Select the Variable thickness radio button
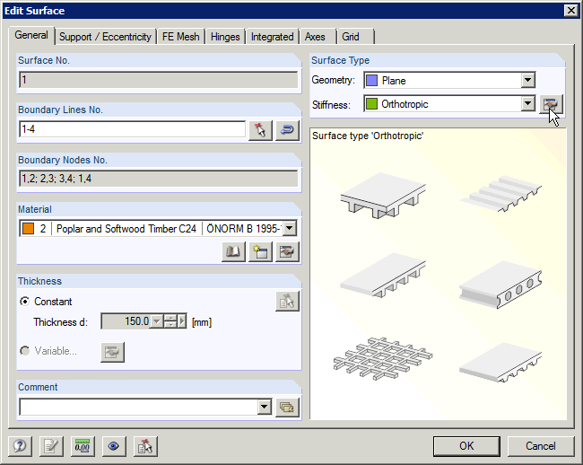Viewport: 583px width, 465px height. pos(25,351)
